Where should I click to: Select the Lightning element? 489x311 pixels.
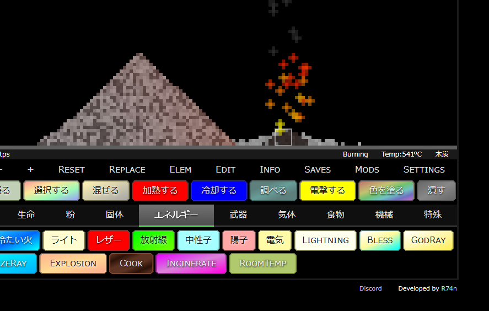tap(325, 240)
